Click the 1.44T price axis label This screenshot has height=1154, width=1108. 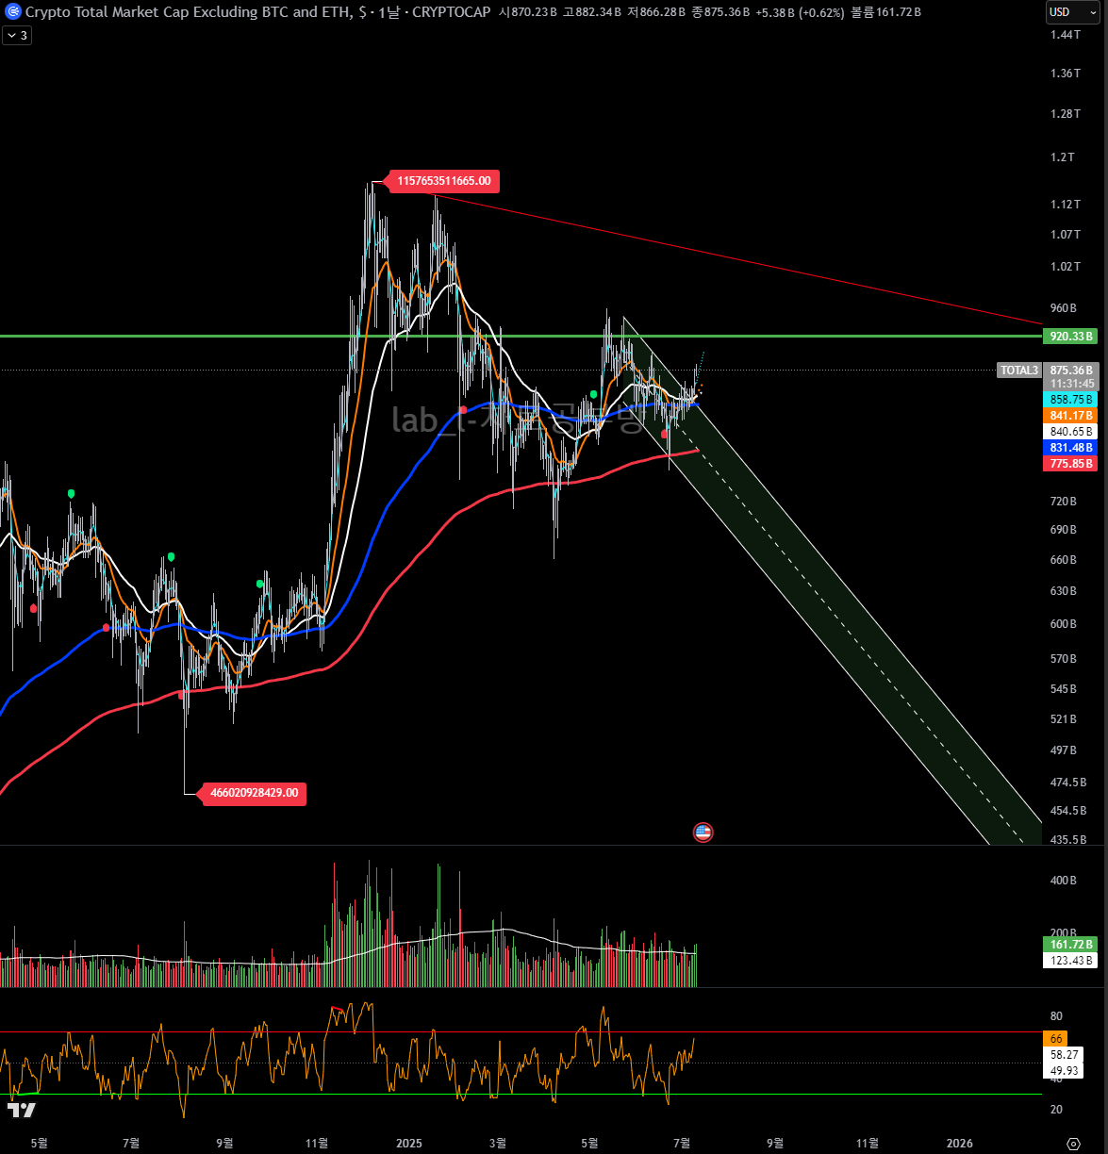coord(1066,35)
